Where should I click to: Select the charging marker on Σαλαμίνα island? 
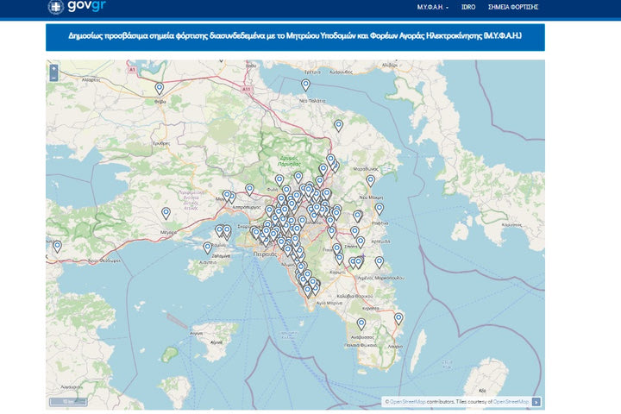click(x=208, y=248)
